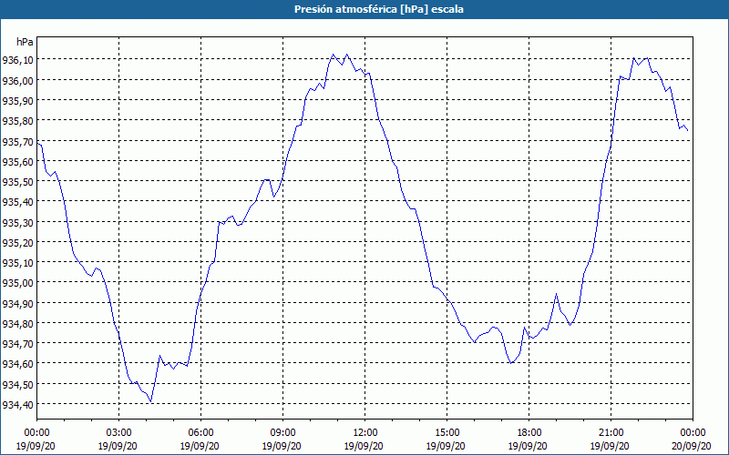Click the 934,40 scale value
The height and width of the screenshot is (455, 729).
point(17,405)
